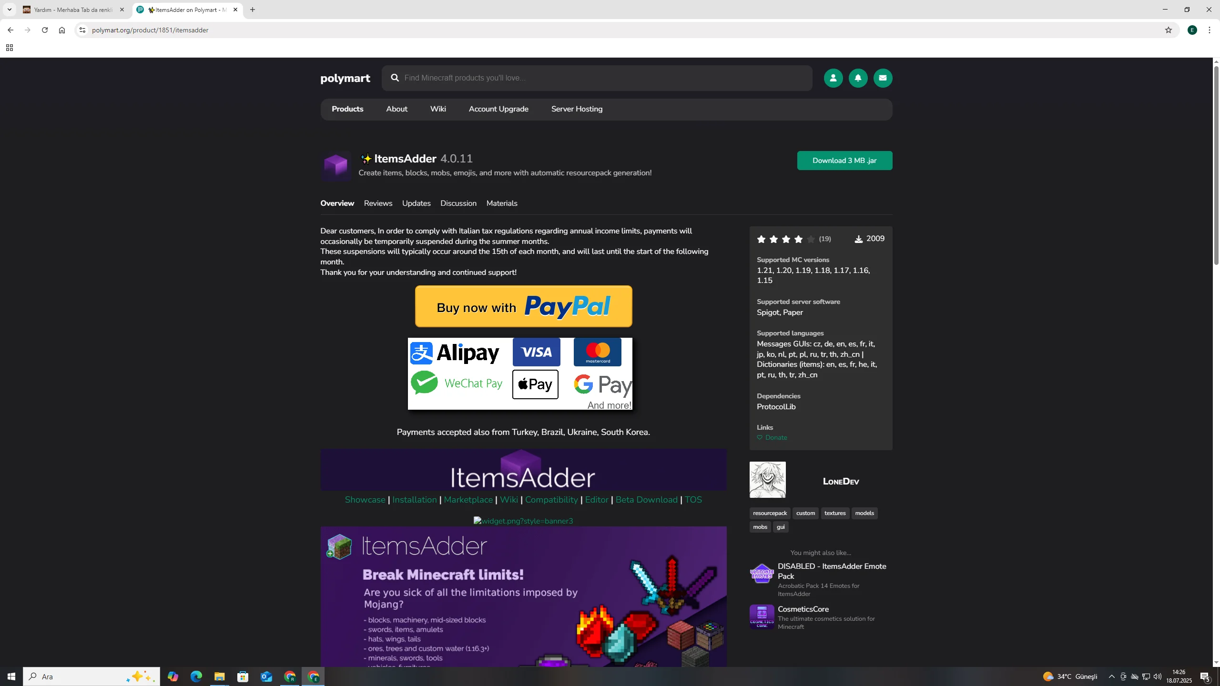Switch to the Yardım browser tab
1220x686 pixels.
pos(74,10)
